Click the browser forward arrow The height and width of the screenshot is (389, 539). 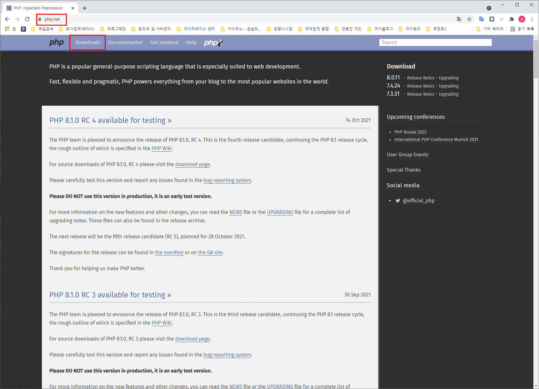tap(17, 19)
